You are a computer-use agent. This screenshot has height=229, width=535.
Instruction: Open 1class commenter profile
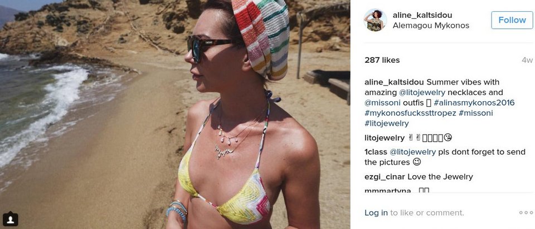click(375, 152)
